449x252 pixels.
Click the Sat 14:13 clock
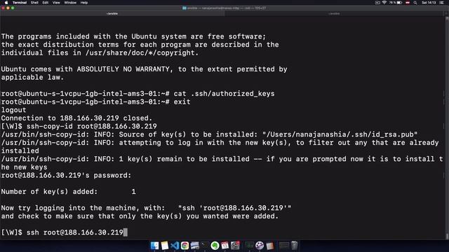429,3
